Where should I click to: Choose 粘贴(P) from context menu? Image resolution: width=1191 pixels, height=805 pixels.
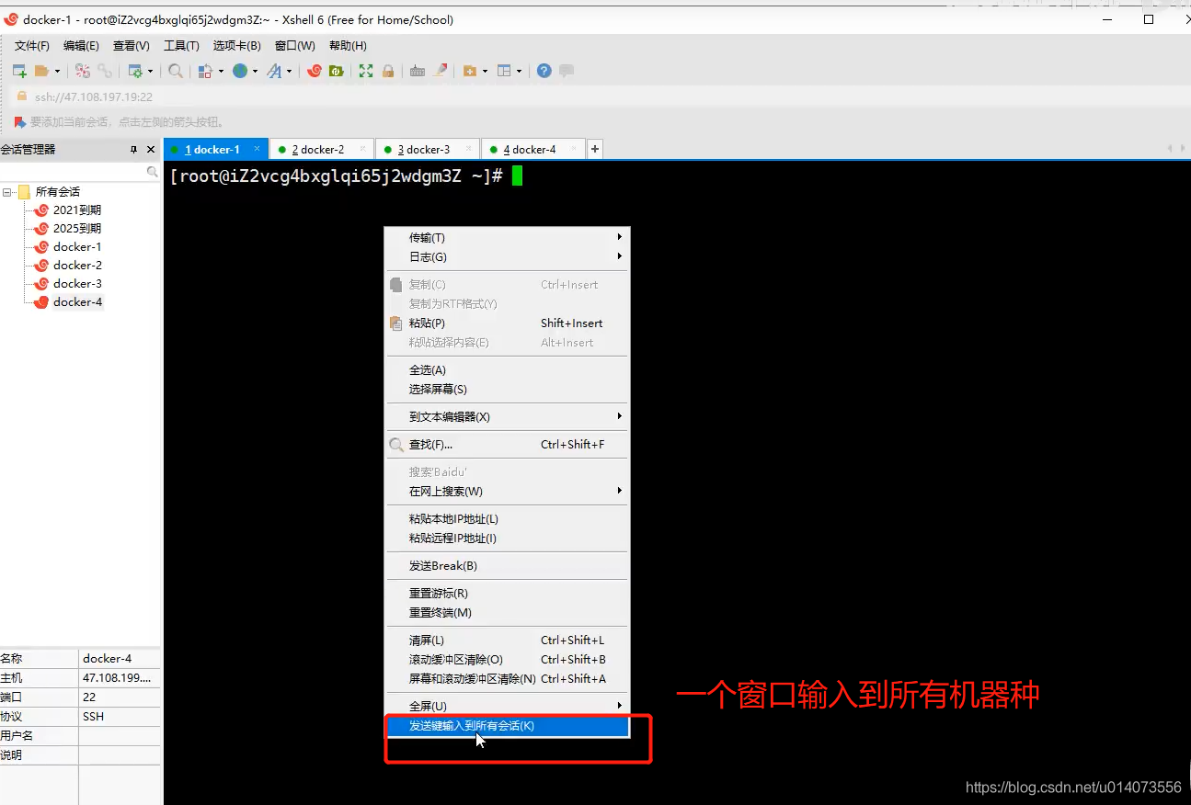507,323
